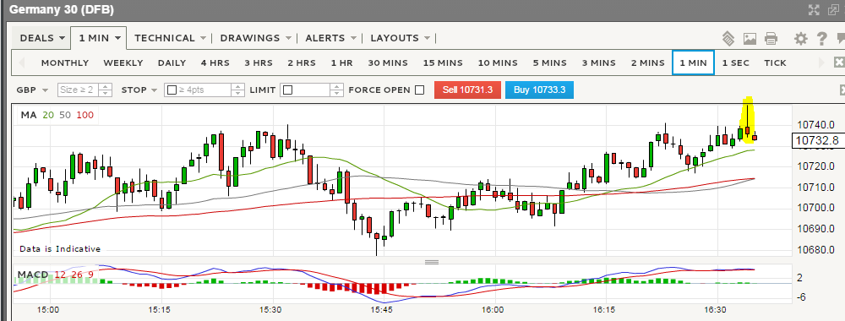This screenshot has height=321, width=845.
Task: Expand the Deals dropdown menu
Action: point(42,38)
